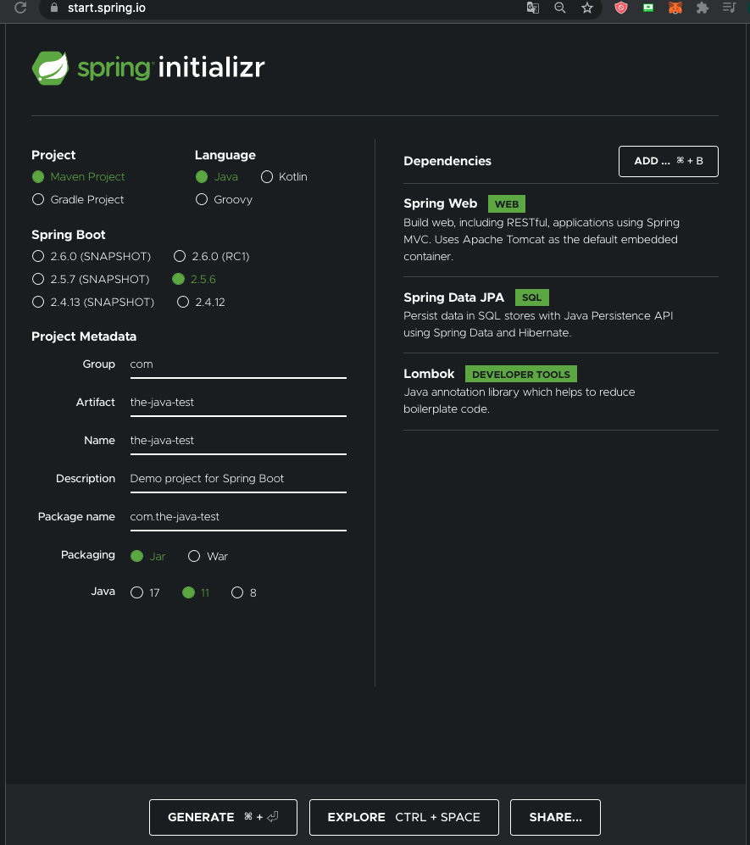Reload the page with the refresh icon
Screen dimensions: 750x845
(20, 8)
